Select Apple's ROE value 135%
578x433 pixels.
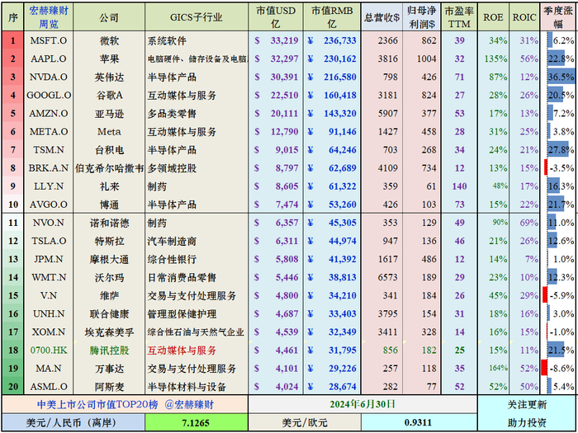[493, 59]
